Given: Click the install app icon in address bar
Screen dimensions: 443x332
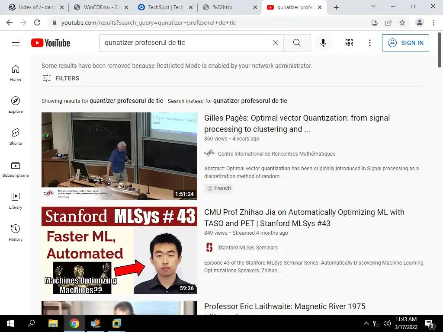Looking at the screenshot, I should point(375,22).
